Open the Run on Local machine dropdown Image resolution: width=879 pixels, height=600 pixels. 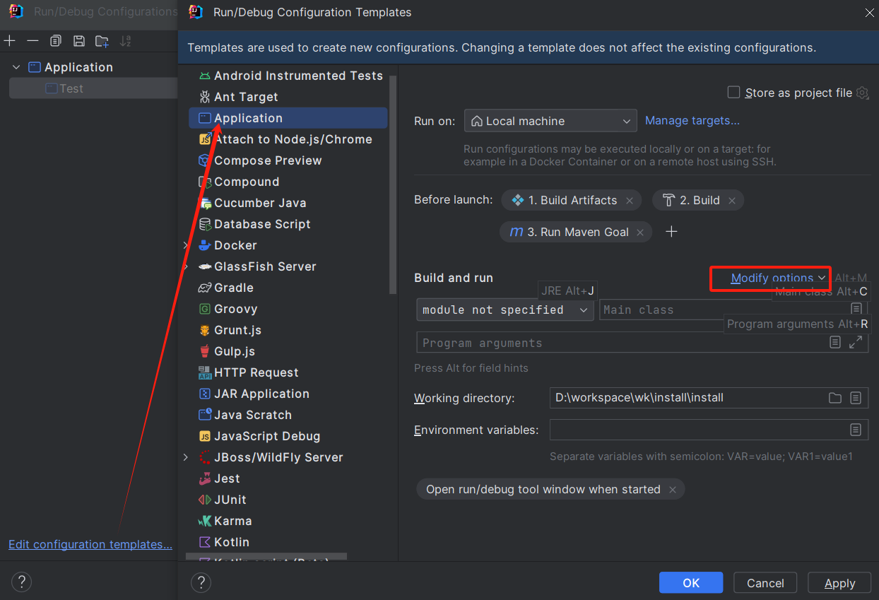tap(550, 121)
